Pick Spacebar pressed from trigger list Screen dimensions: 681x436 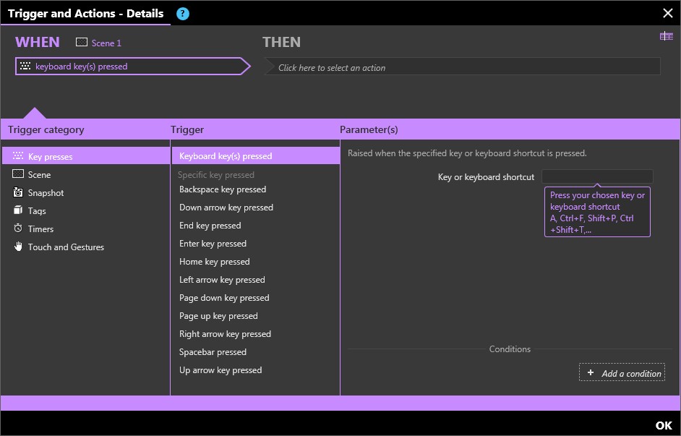(213, 352)
